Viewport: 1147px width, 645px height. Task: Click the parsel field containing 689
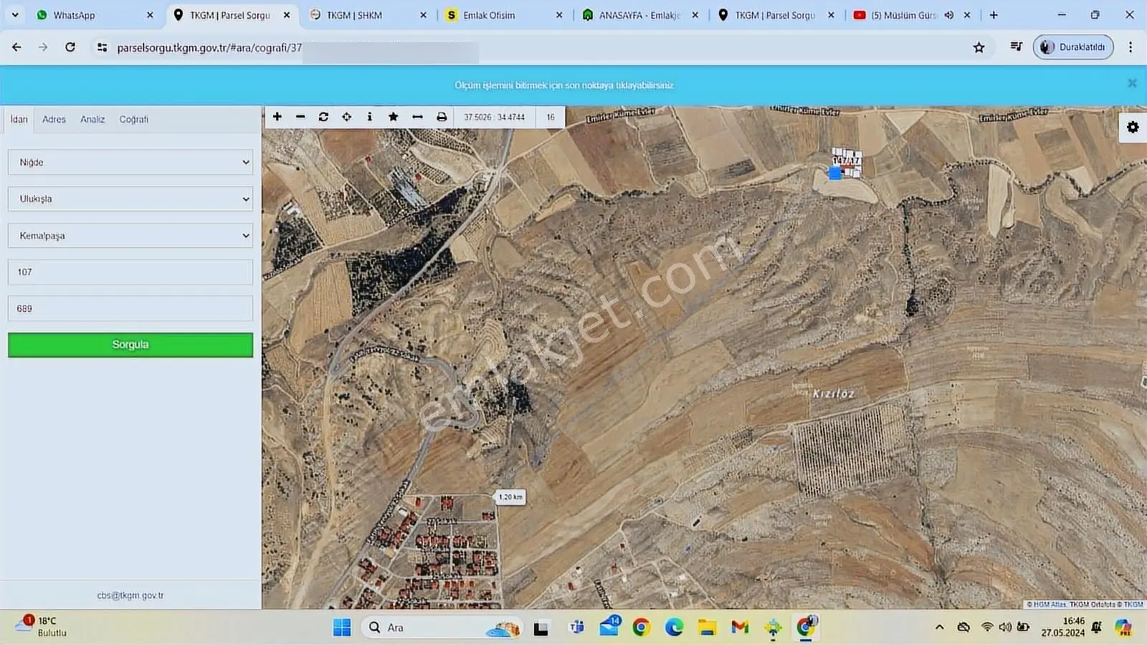tap(130, 308)
